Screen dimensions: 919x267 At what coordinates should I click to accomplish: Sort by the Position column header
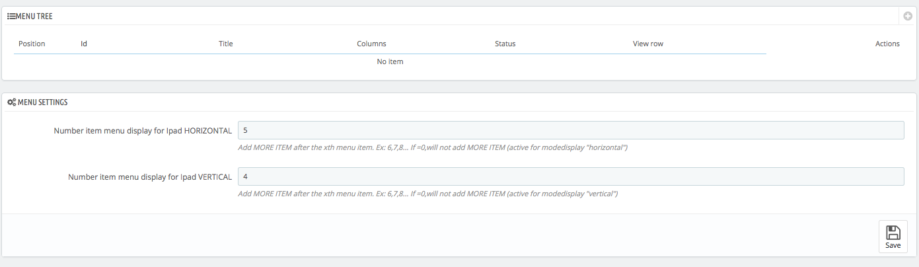tap(32, 44)
